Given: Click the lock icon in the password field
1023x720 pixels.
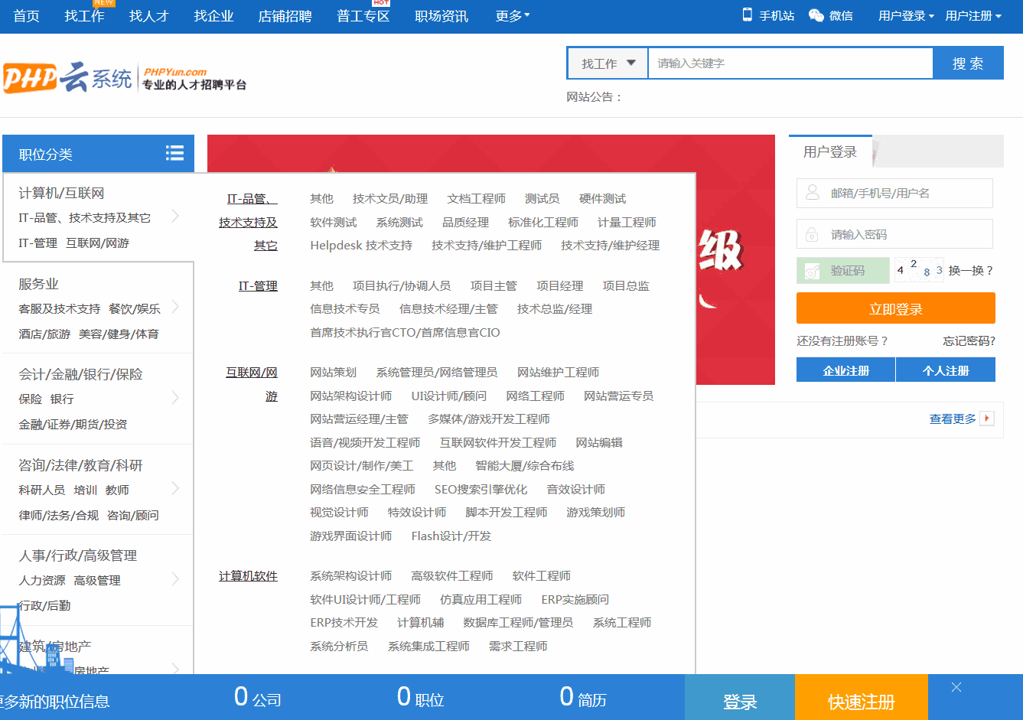Looking at the screenshot, I should (811, 233).
